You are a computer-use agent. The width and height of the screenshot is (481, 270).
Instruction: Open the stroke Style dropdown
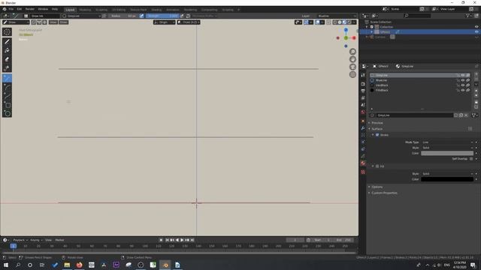[448, 148]
